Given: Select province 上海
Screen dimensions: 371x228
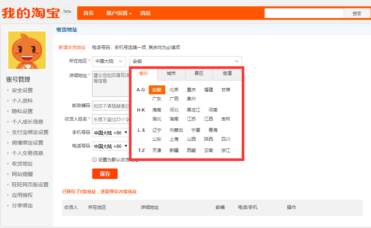Looking at the screenshot, I should tap(174, 139).
